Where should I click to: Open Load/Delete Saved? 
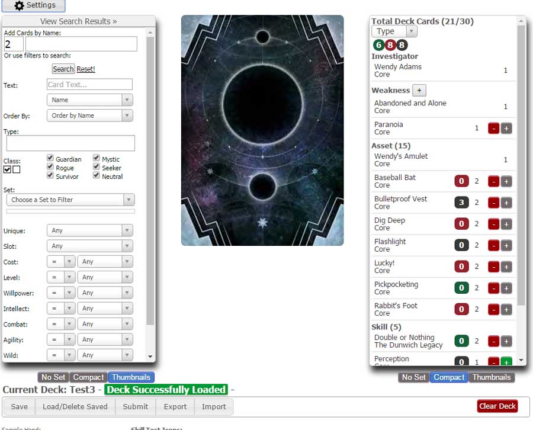tap(75, 406)
